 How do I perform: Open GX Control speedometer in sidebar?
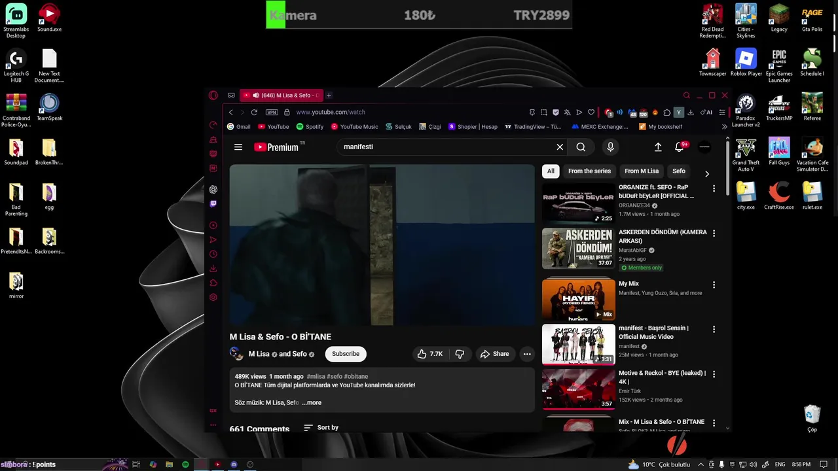tap(213, 125)
